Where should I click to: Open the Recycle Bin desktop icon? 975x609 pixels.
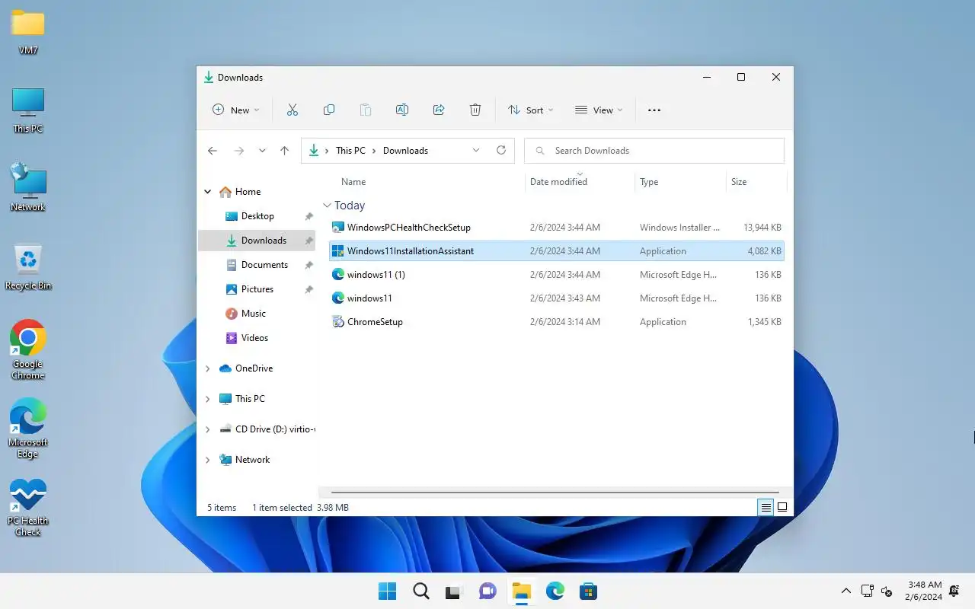pyautogui.click(x=28, y=267)
